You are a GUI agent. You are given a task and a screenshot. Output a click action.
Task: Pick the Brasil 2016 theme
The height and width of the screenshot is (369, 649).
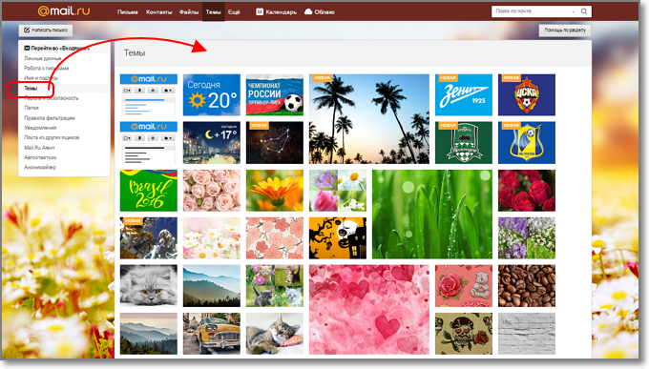149,191
